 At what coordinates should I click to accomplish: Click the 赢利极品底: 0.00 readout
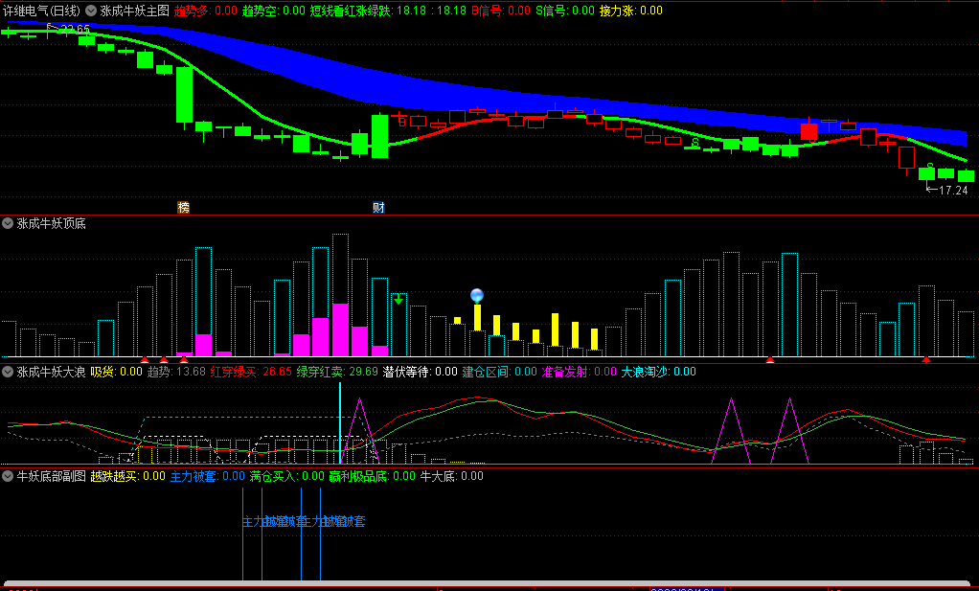point(372,476)
